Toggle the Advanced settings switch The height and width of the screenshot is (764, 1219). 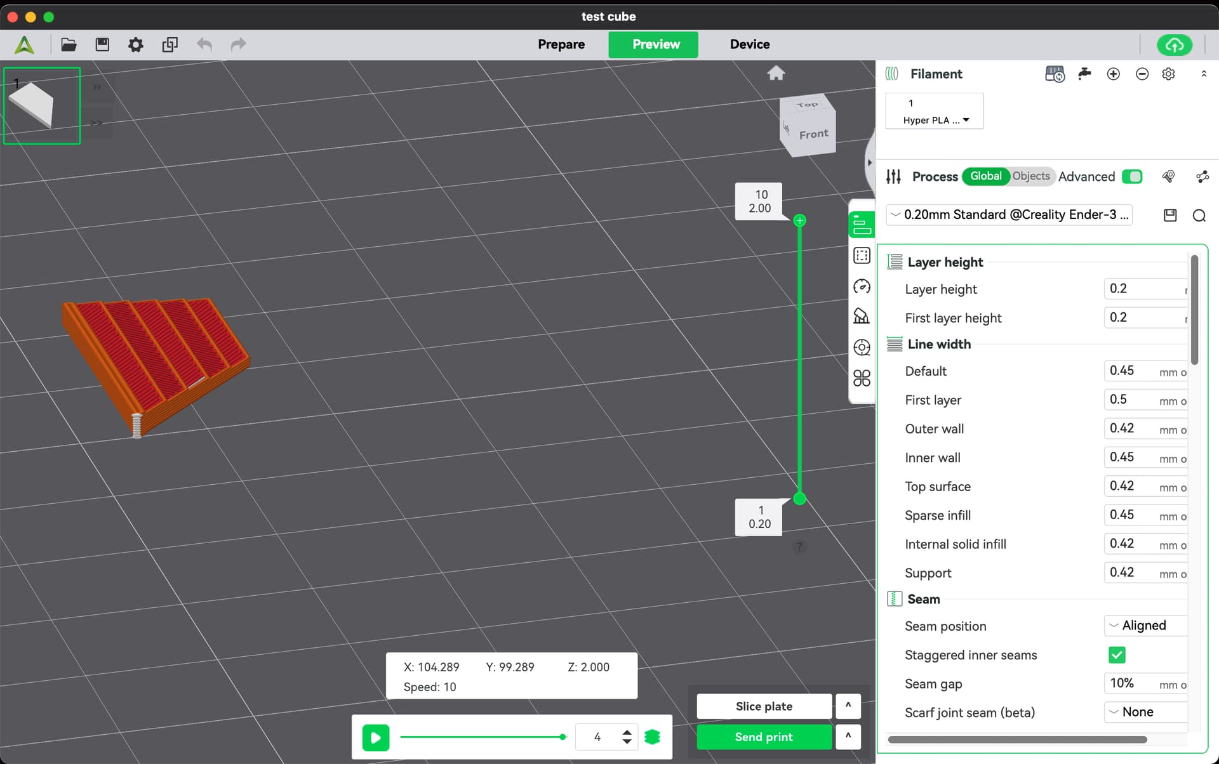pos(1131,176)
